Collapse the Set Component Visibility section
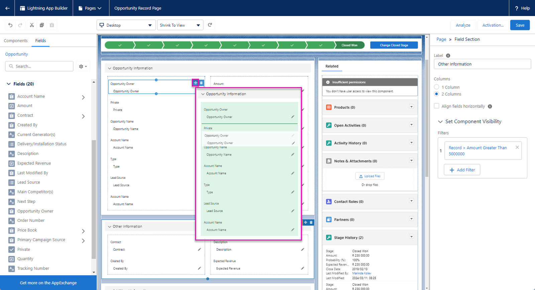535x290 pixels. click(x=440, y=122)
